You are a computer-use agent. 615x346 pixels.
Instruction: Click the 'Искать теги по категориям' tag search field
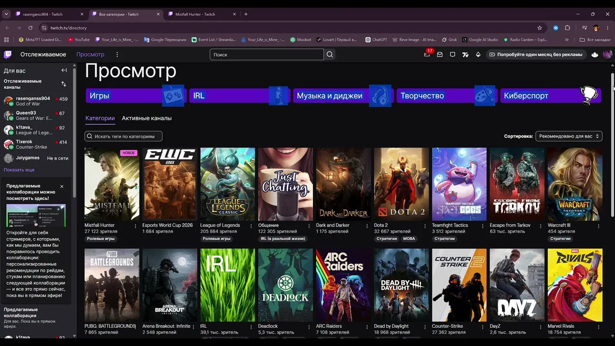[x=123, y=136]
